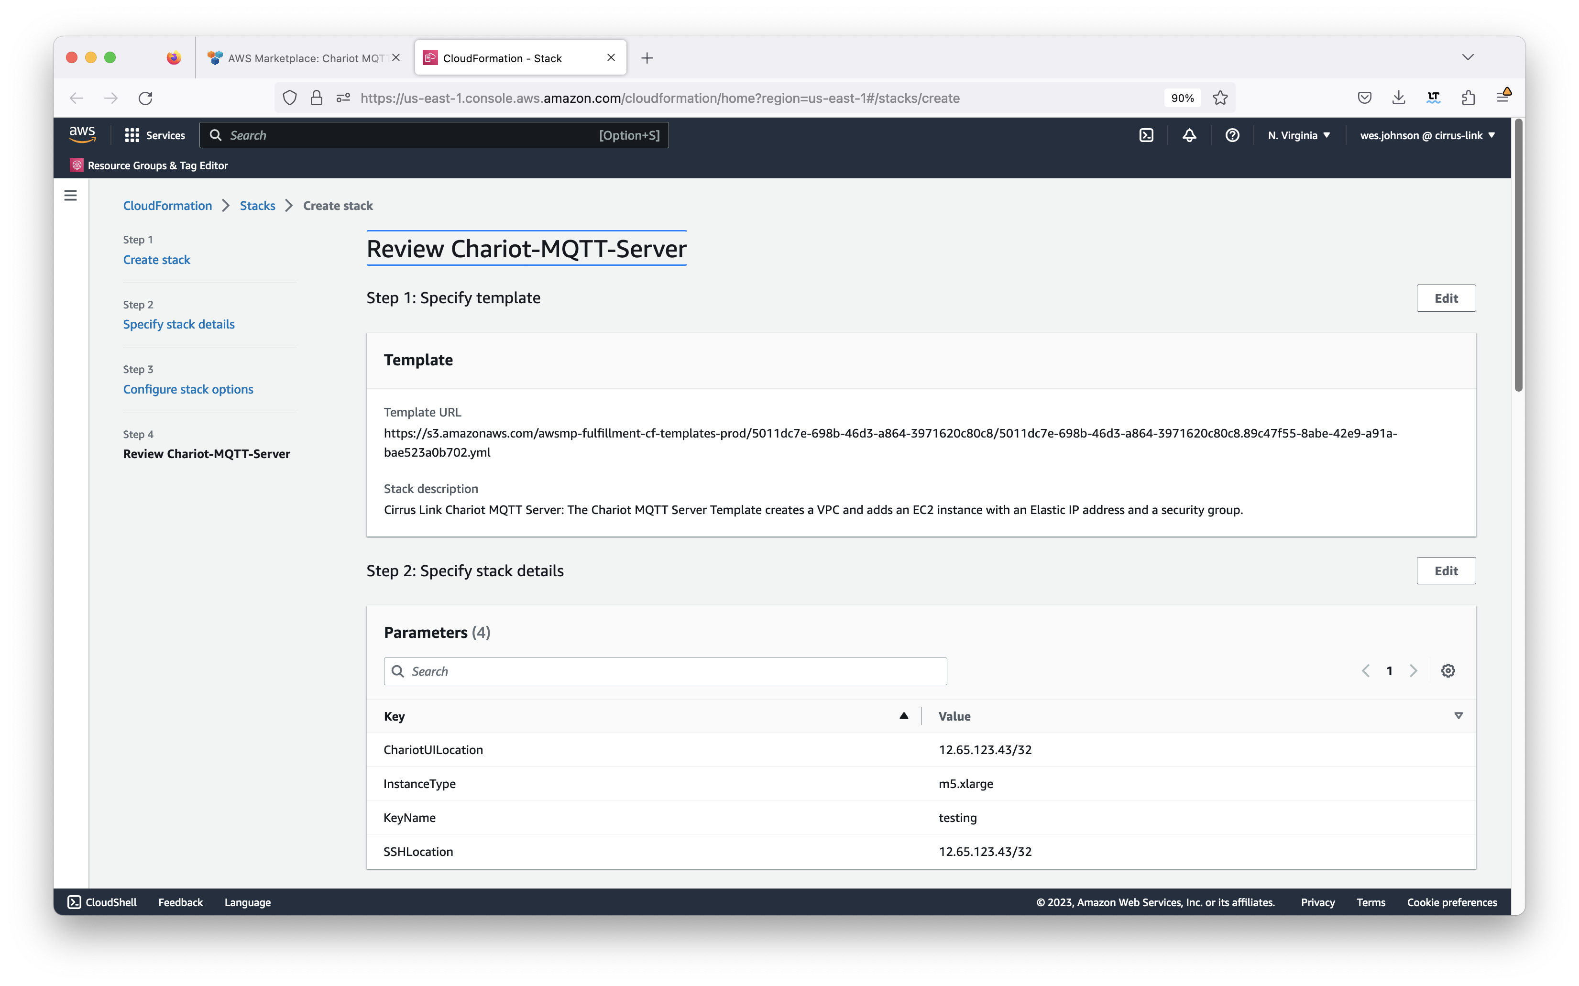Go to Step 2 Specify stack details

click(179, 324)
